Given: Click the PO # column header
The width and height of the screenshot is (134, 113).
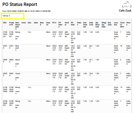Looking at the screenshot, I should (54, 23).
